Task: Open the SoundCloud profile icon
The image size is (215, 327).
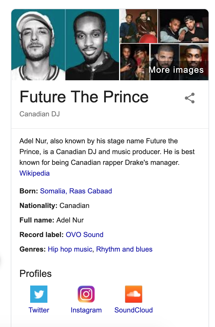Action: [134, 294]
